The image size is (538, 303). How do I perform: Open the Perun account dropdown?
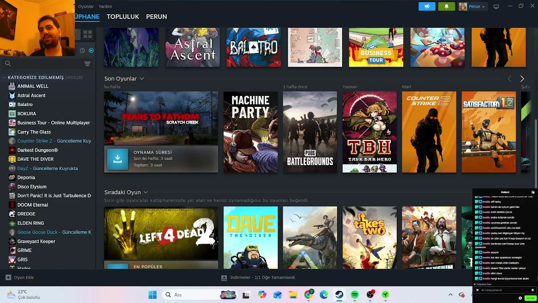472,6
